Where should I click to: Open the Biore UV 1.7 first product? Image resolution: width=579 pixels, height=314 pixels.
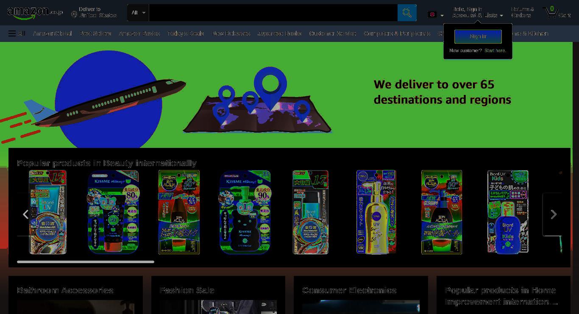click(47, 212)
